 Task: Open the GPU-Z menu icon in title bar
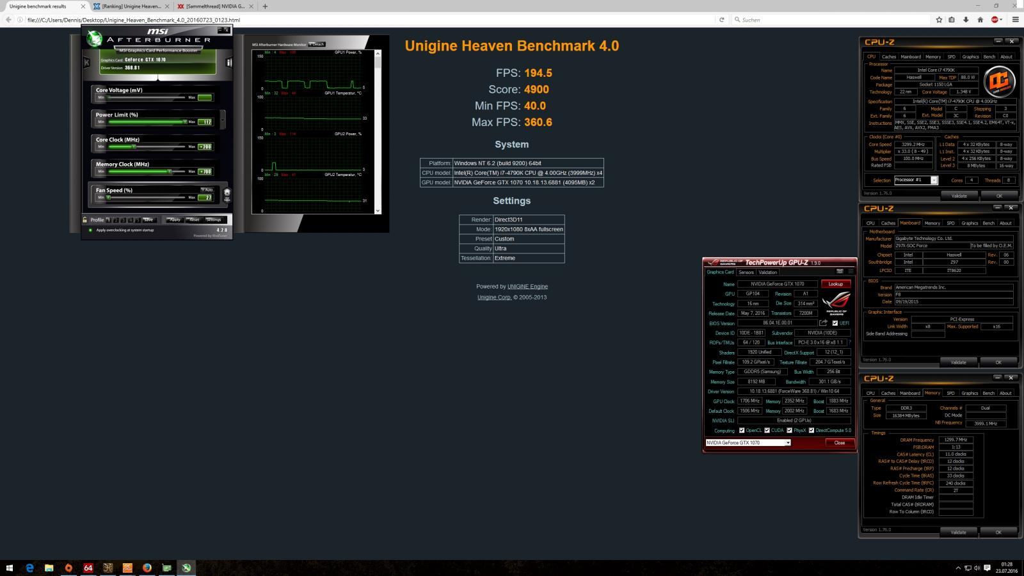pyautogui.click(x=851, y=271)
